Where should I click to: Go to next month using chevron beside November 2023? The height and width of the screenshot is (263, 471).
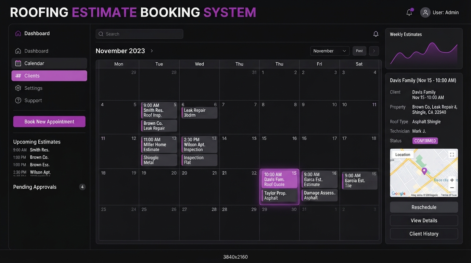[152, 51]
